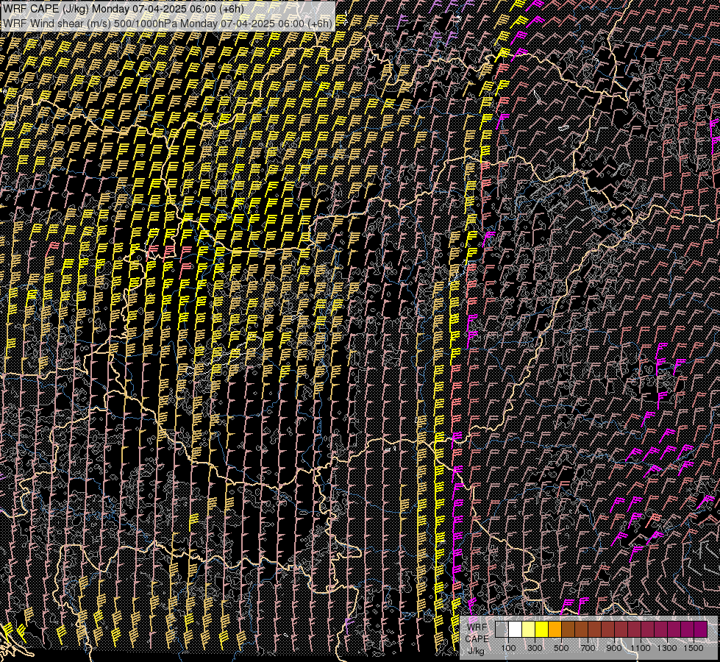
Task: Click the J/kg unit label in legend
Action: click(476, 651)
